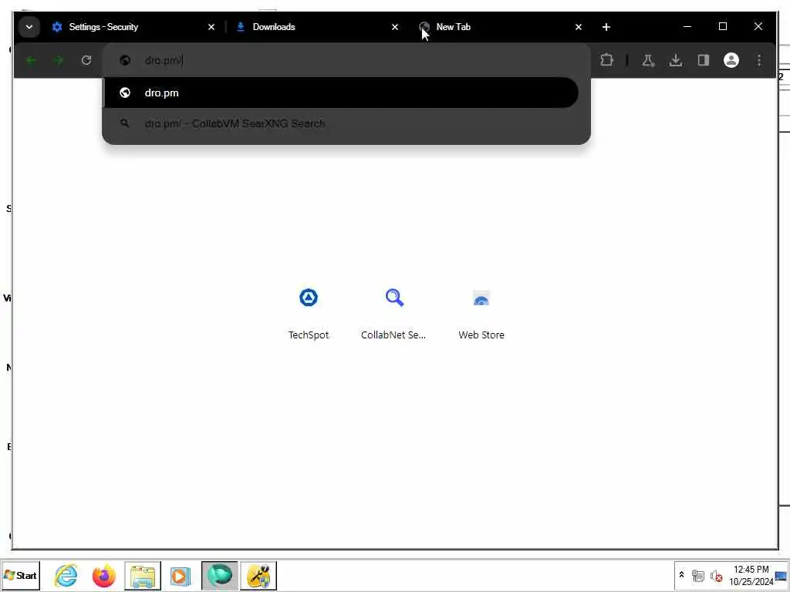
Task: Choose the CollabVM SearXNG Search suggestion
Action: coord(341,123)
